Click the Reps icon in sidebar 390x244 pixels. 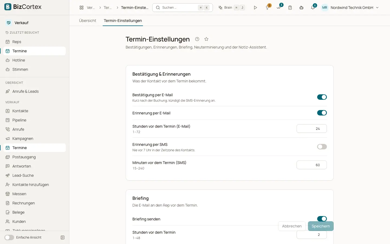8,42
